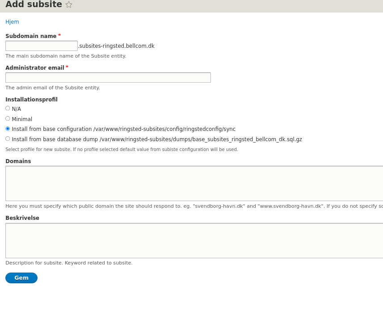Click the bold Subdomain name field label

(x=31, y=36)
